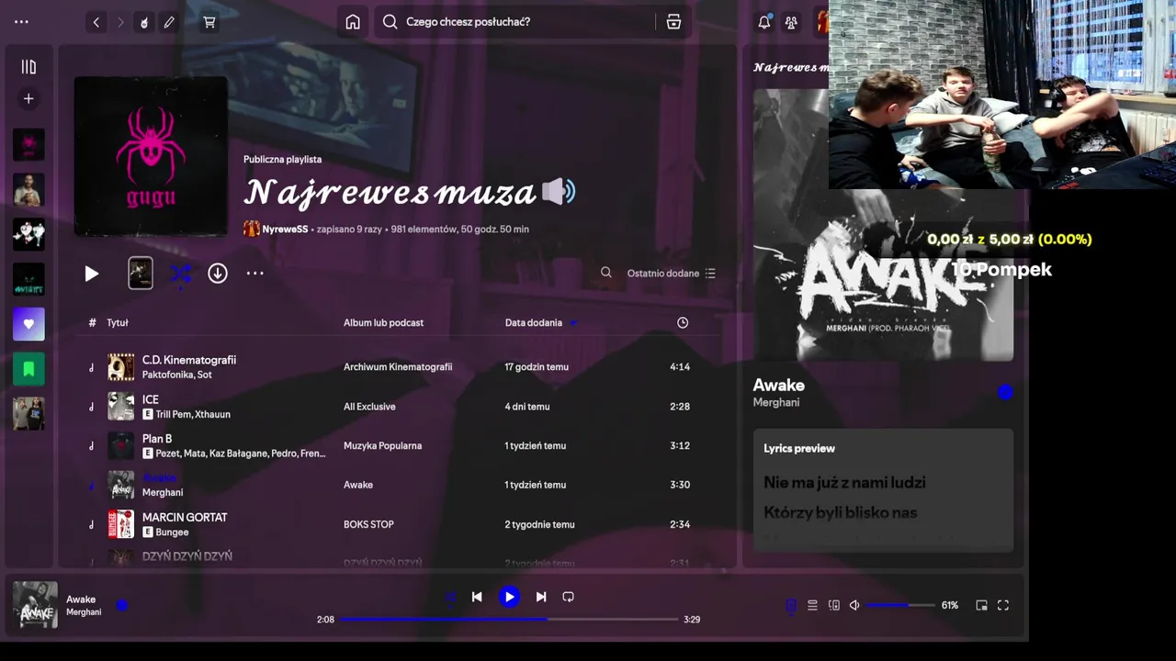Open album 'Archiwum Kinematografii'
The height and width of the screenshot is (661, 1176).
tap(398, 367)
